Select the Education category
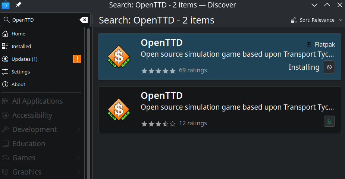345x179 pixels. pyautogui.click(x=42, y=144)
